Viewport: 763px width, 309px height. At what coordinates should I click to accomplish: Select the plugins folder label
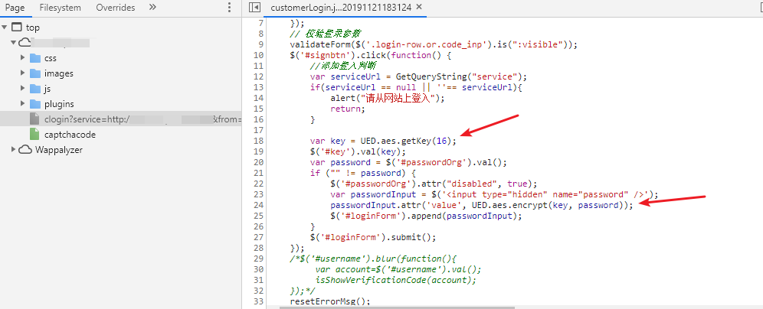[x=59, y=104]
